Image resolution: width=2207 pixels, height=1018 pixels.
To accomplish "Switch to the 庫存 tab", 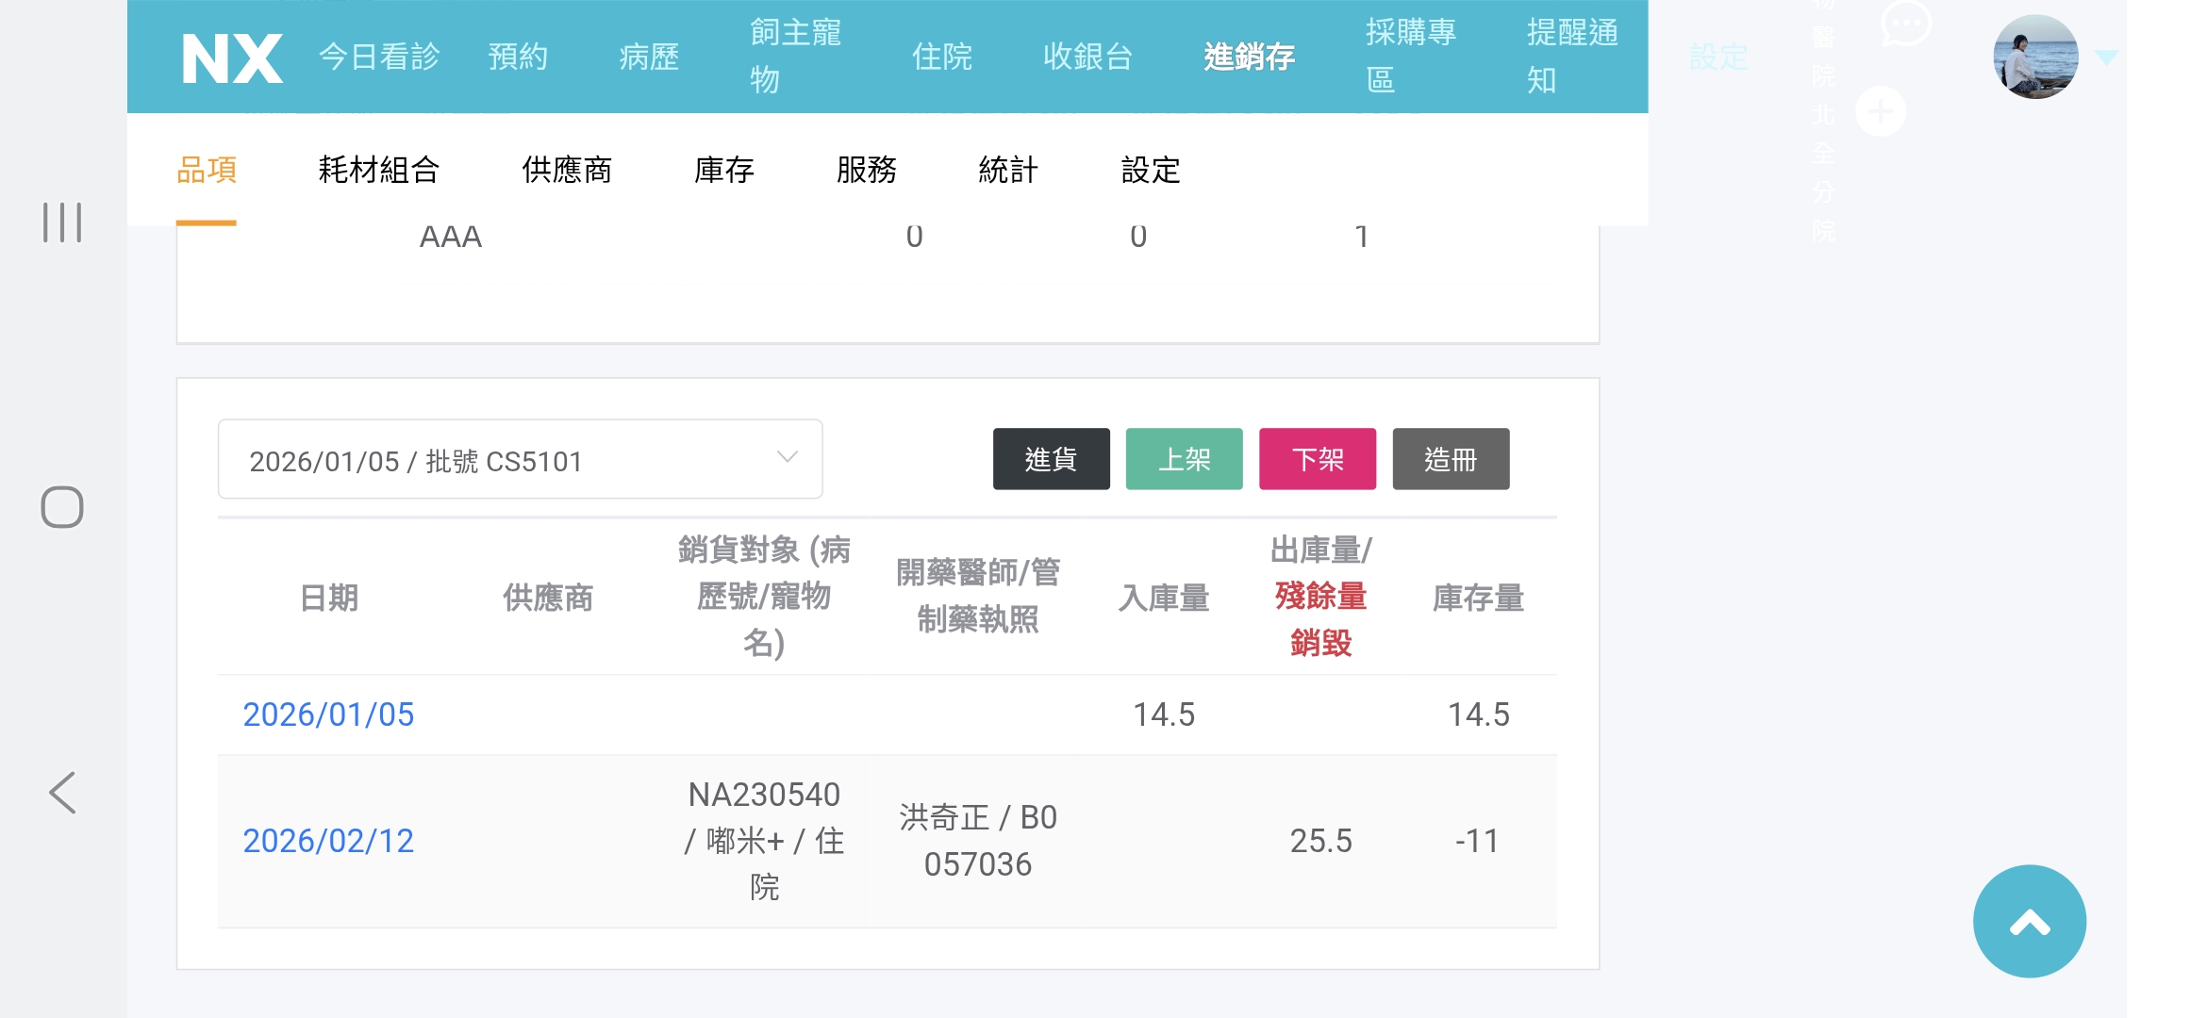I will click(x=723, y=171).
